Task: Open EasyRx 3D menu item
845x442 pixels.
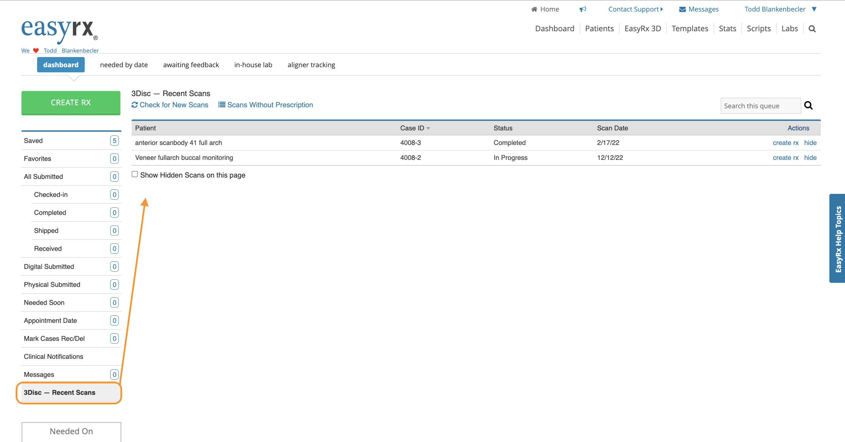Action: (x=643, y=29)
